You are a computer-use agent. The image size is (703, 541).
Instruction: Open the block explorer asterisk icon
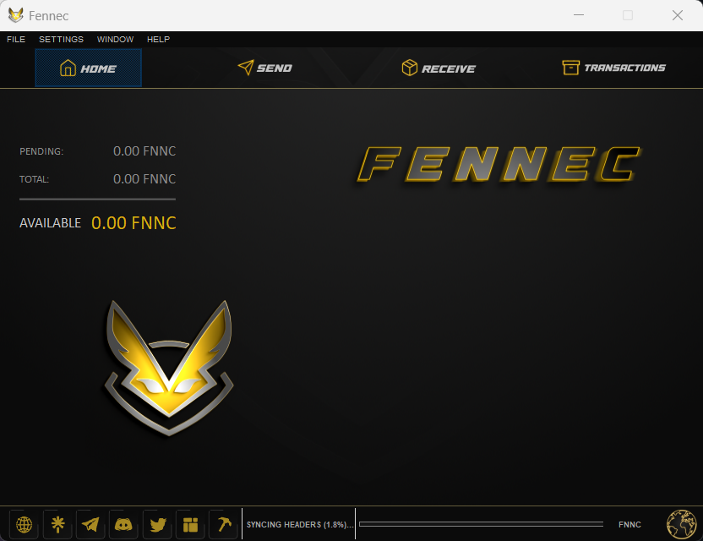pyautogui.click(x=57, y=524)
